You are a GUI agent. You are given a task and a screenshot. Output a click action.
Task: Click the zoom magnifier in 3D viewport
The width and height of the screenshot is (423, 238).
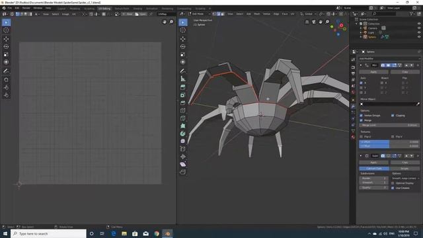pyautogui.click(x=328, y=22)
